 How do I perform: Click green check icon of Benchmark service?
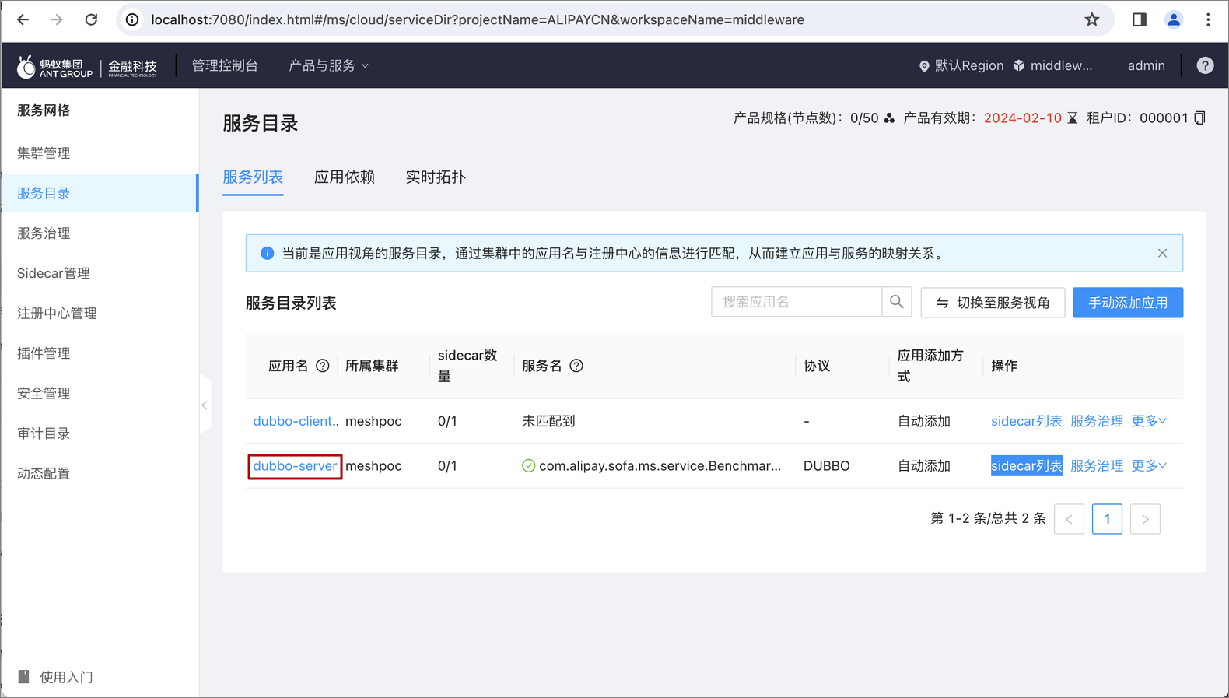point(528,465)
